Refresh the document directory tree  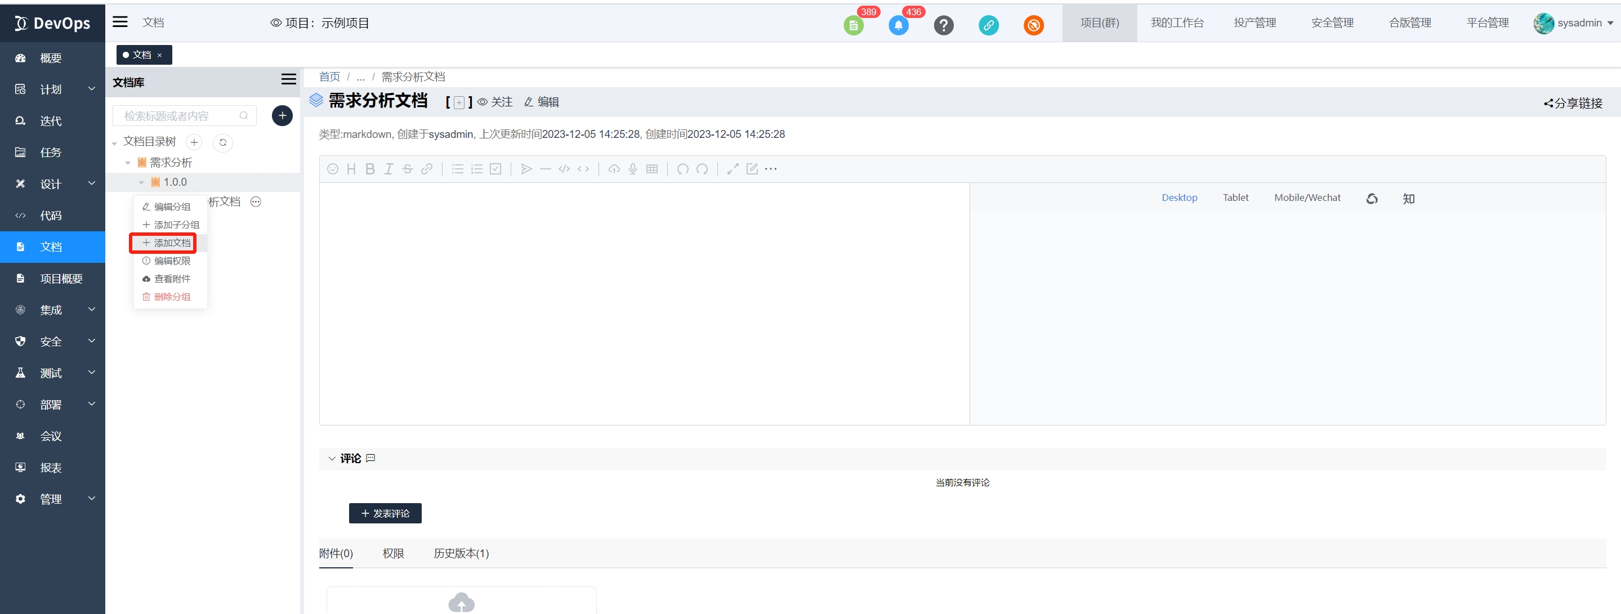coord(223,143)
